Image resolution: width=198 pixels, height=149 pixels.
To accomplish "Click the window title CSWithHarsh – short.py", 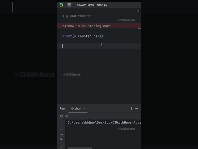I will click(92, 5).
